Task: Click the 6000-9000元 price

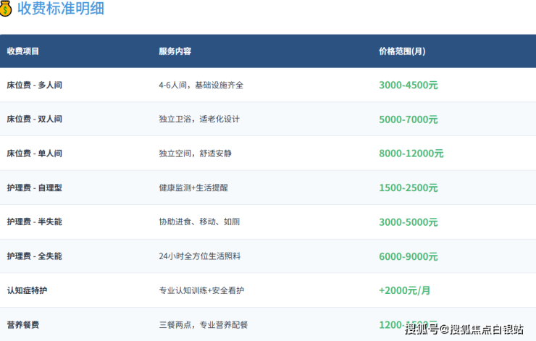Action: click(x=408, y=256)
